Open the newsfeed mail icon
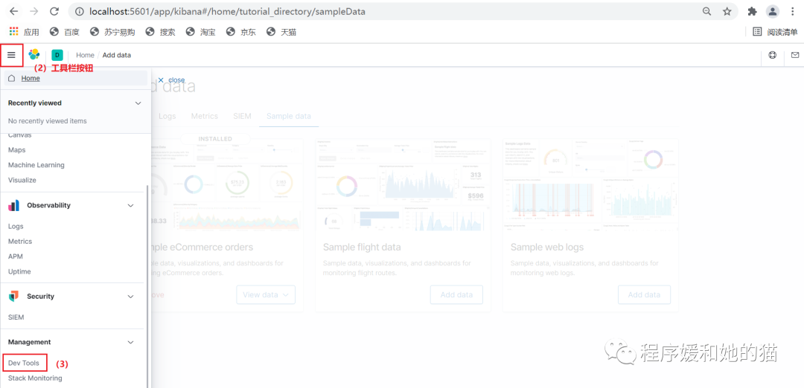 [795, 55]
